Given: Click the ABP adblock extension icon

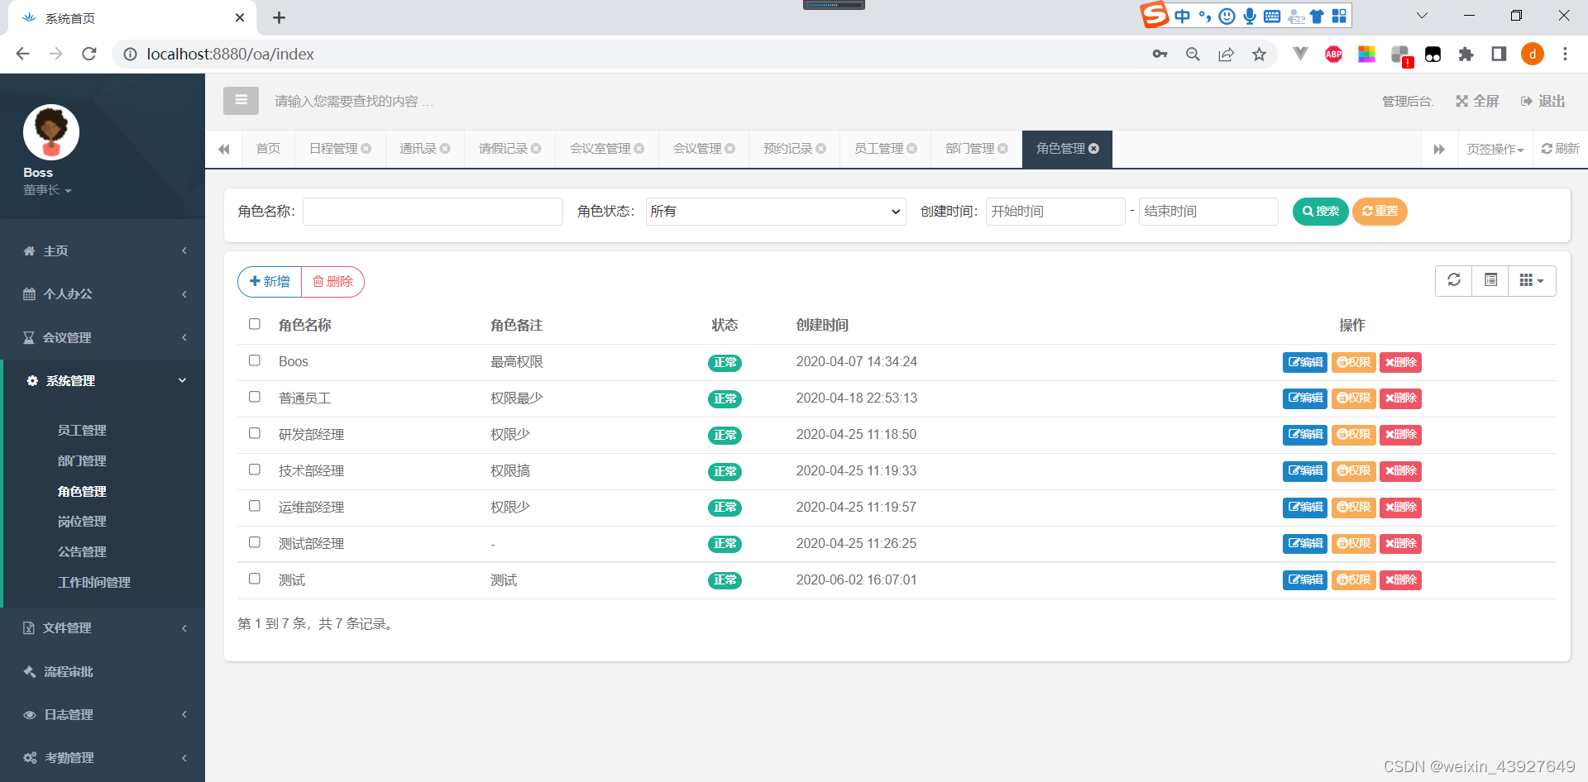Looking at the screenshot, I should coord(1333,54).
